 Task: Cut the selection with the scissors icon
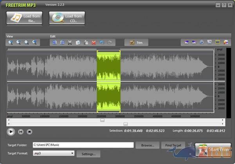coord(70,43)
